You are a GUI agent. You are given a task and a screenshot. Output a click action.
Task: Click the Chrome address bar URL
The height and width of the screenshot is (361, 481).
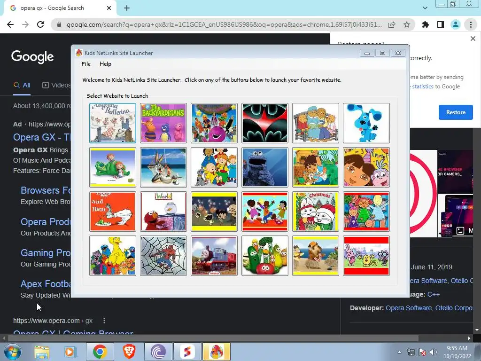tap(224, 24)
